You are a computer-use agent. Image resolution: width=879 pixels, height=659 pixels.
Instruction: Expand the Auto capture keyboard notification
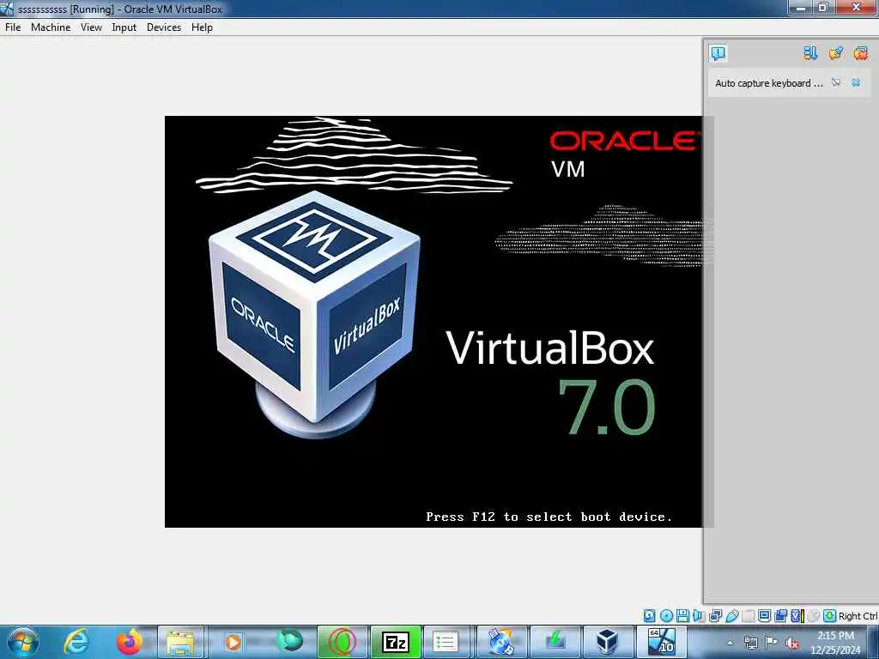pos(836,83)
